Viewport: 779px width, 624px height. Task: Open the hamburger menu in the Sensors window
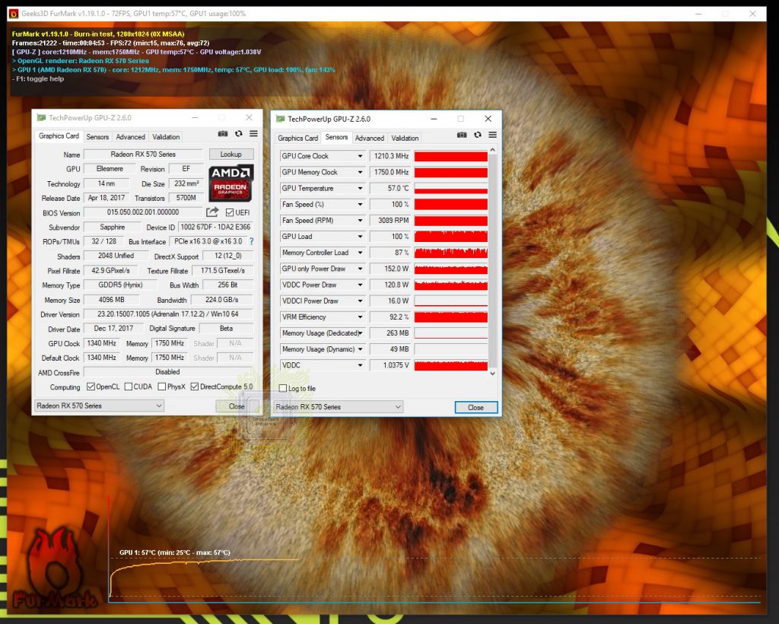[x=492, y=135]
